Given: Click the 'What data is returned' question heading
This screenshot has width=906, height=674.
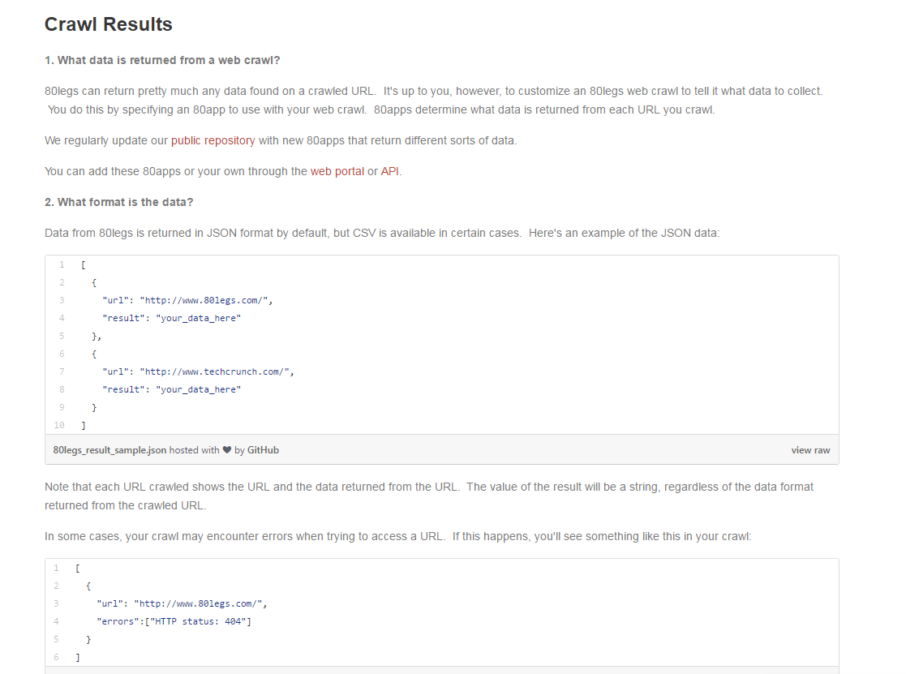Looking at the screenshot, I should [162, 60].
